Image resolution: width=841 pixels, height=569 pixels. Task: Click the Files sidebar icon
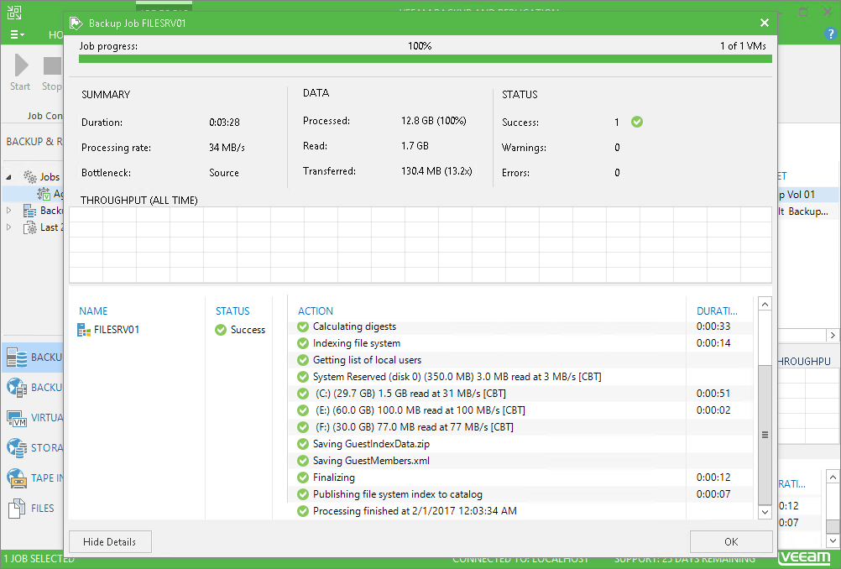coord(17,509)
